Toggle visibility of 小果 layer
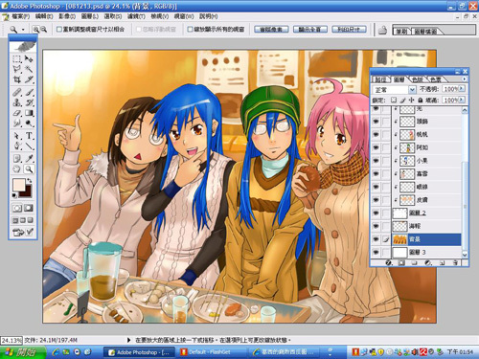 [376, 161]
